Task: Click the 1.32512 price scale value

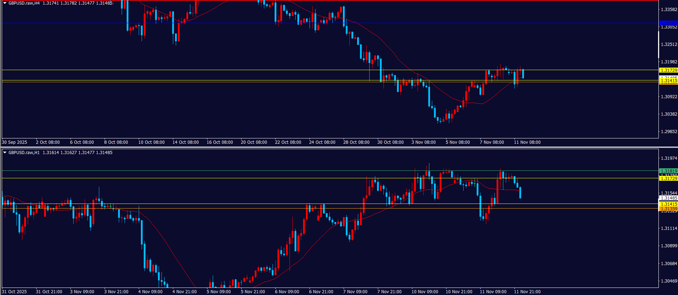Action: [669, 44]
